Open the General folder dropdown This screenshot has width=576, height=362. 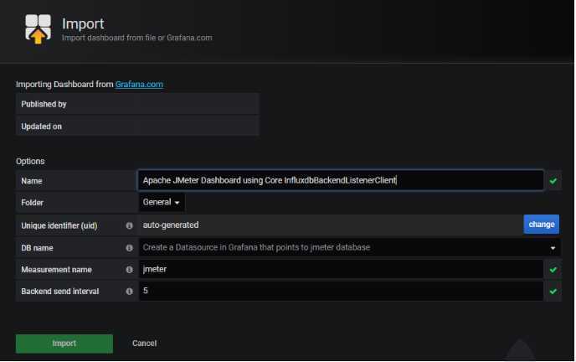[x=162, y=202]
